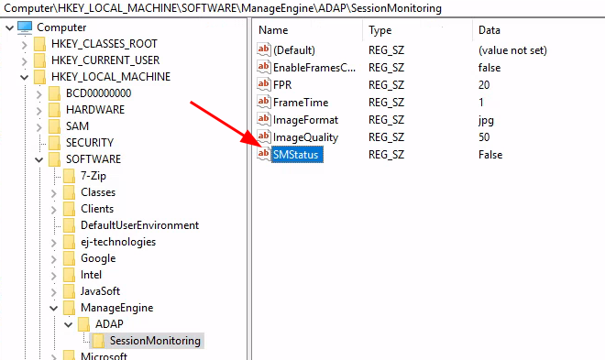Click the Clients folder icon

[69, 209]
